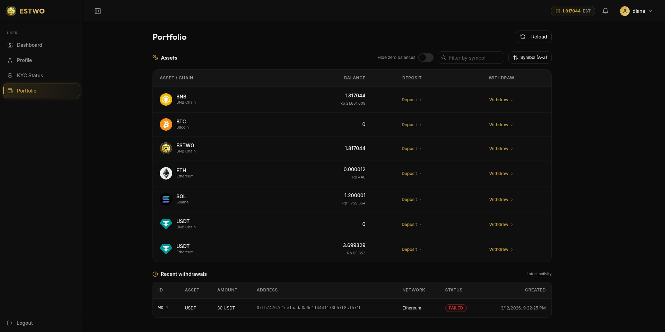The height and width of the screenshot is (332, 665).
Task: Click the Recent withdrawals clock icon
Action: [x=155, y=274]
